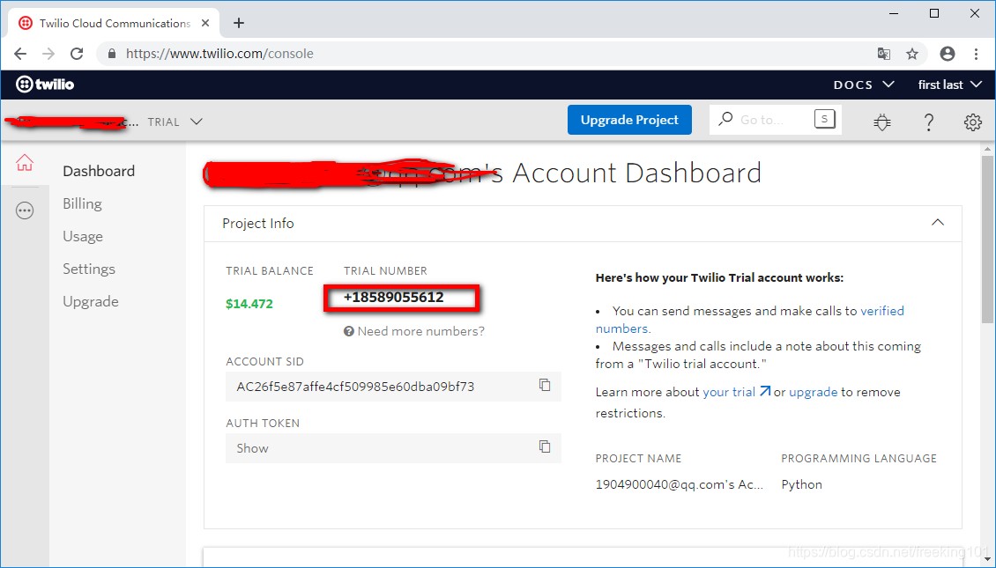Click the Python programming language value
The width and height of the screenshot is (996, 568).
click(x=801, y=484)
